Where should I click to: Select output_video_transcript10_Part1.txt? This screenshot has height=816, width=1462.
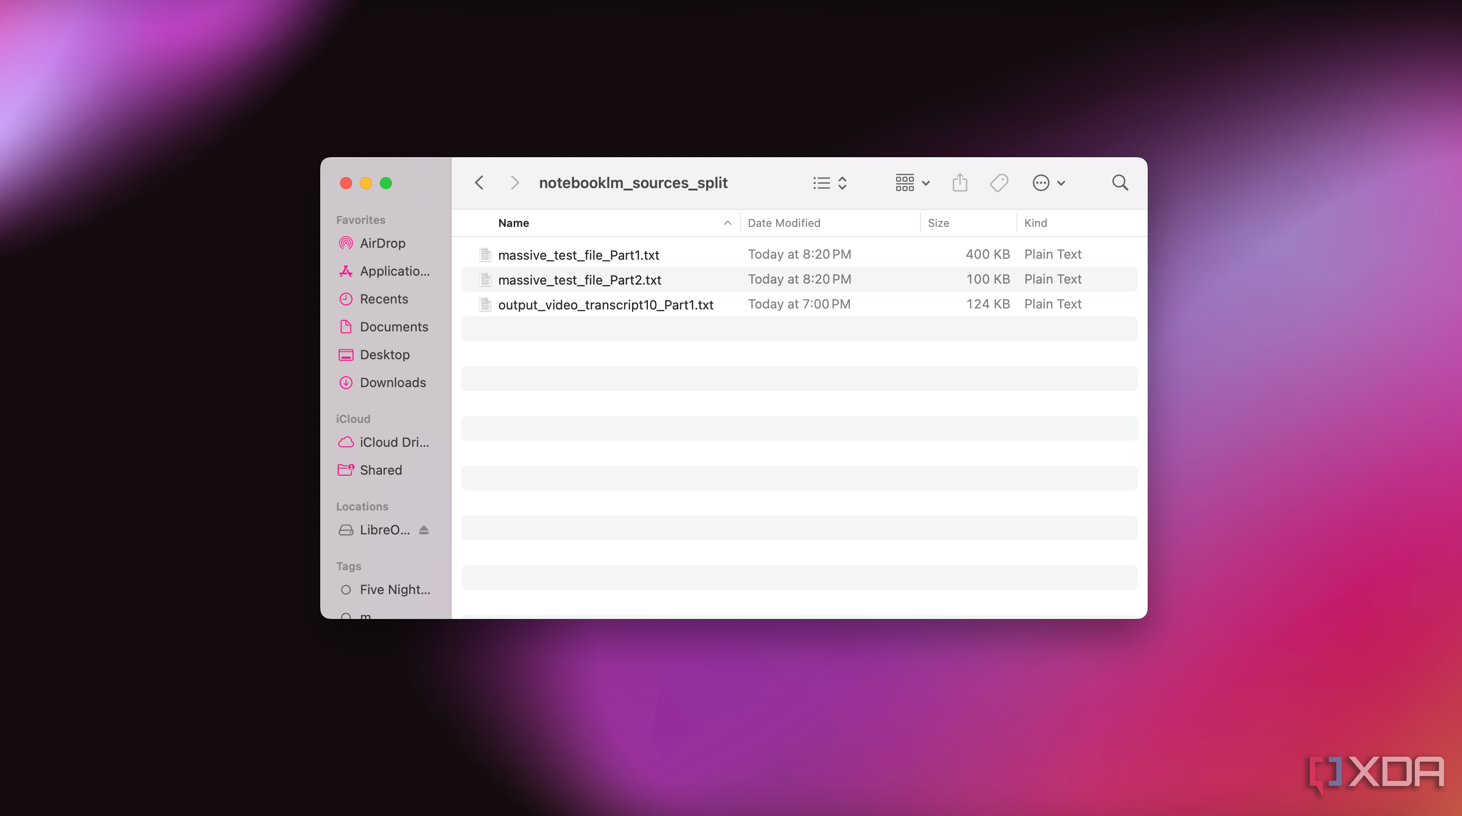click(x=606, y=305)
